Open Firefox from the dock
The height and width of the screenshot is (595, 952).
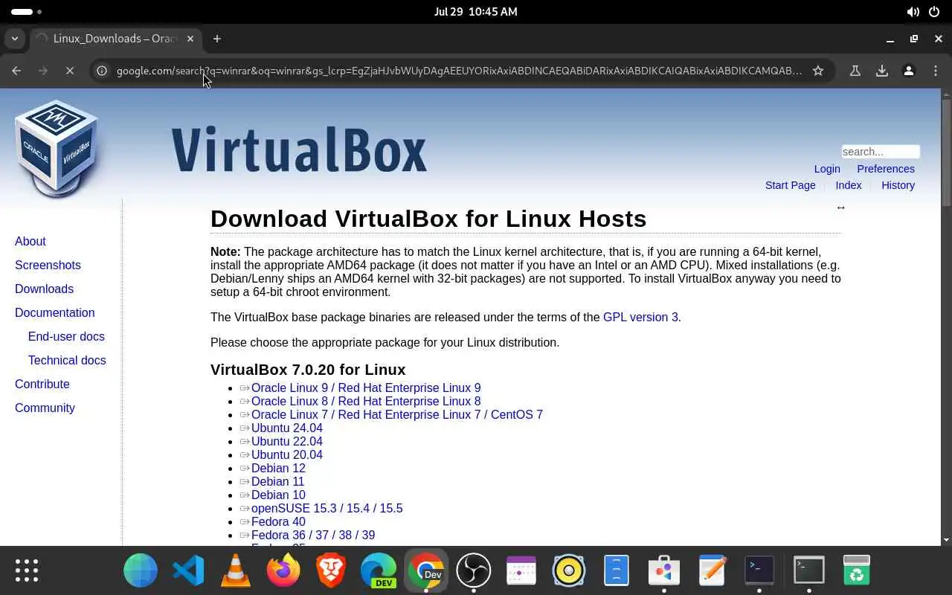pos(283,571)
